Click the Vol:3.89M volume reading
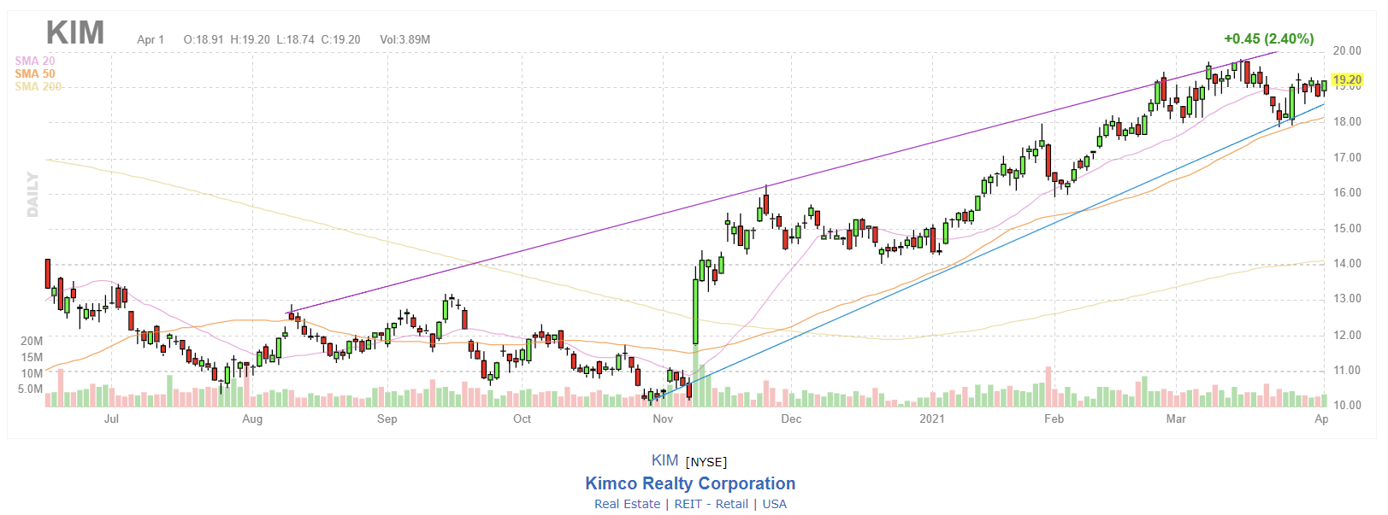The height and width of the screenshot is (515, 1388). pyautogui.click(x=405, y=39)
